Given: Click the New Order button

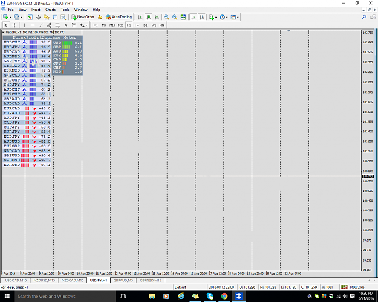Looking at the screenshot, I should tap(83, 17).
